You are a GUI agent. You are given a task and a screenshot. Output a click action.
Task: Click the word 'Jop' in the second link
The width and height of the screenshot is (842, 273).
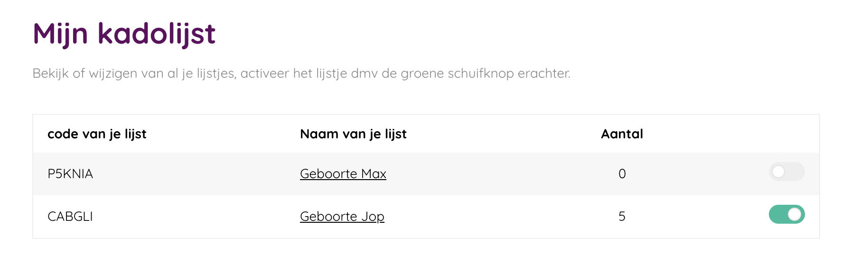(x=373, y=217)
